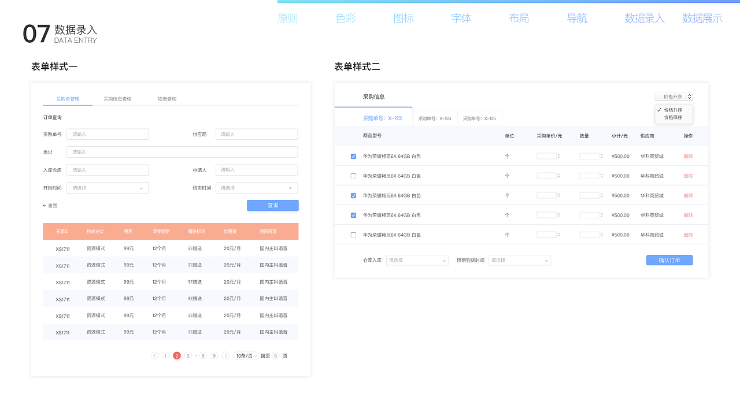This screenshot has height=416, width=740.
Task: Uncheck the checkbox in the third product row
Action: coord(353,196)
